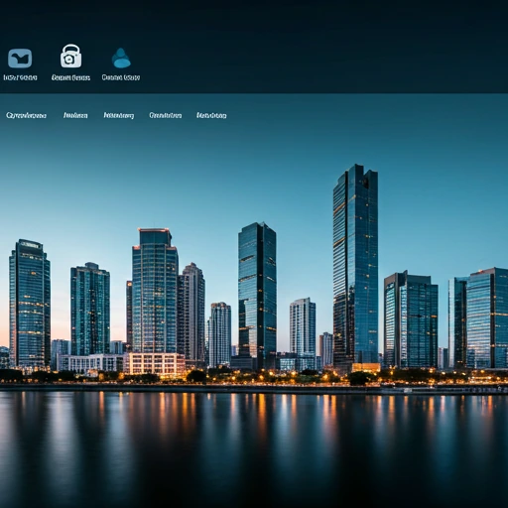This screenshot has height=508, width=508.
Task: Select the first item in the navigation row
Action: pyautogui.click(x=26, y=115)
